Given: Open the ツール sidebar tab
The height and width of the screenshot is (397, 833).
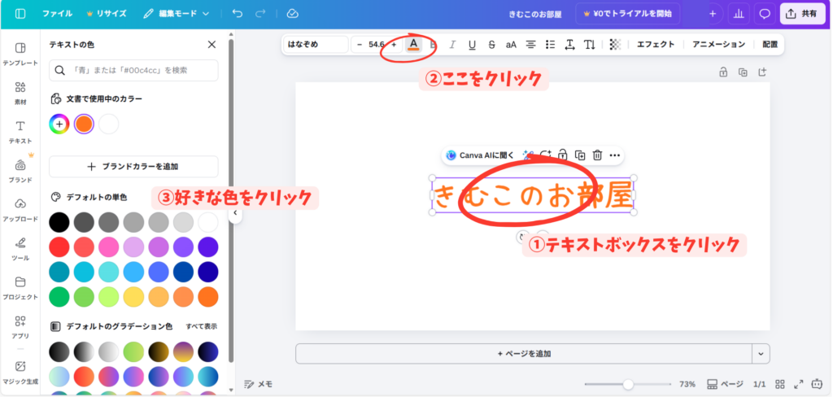Looking at the screenshot, I should (x=20, y=249).
